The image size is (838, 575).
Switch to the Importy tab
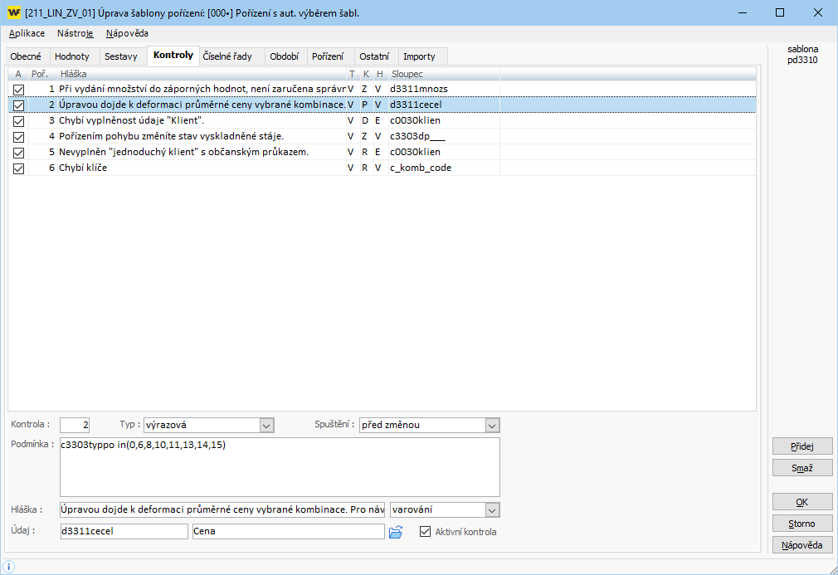[419, 56]
